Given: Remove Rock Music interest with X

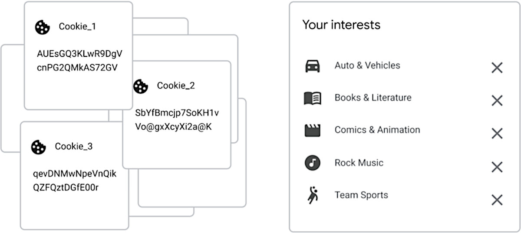Looking at the screenshot, I should (x=497, y=167).
